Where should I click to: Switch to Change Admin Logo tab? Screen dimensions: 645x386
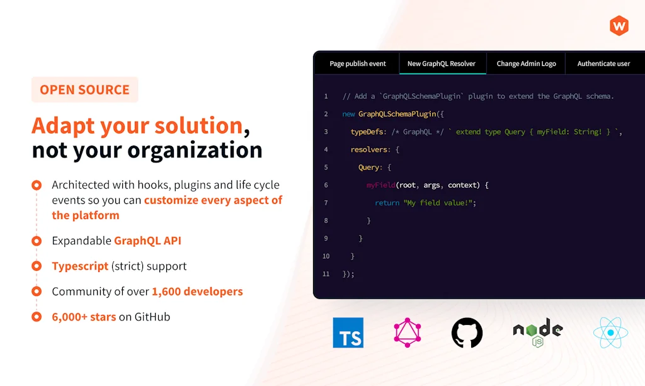click(526, 64)
